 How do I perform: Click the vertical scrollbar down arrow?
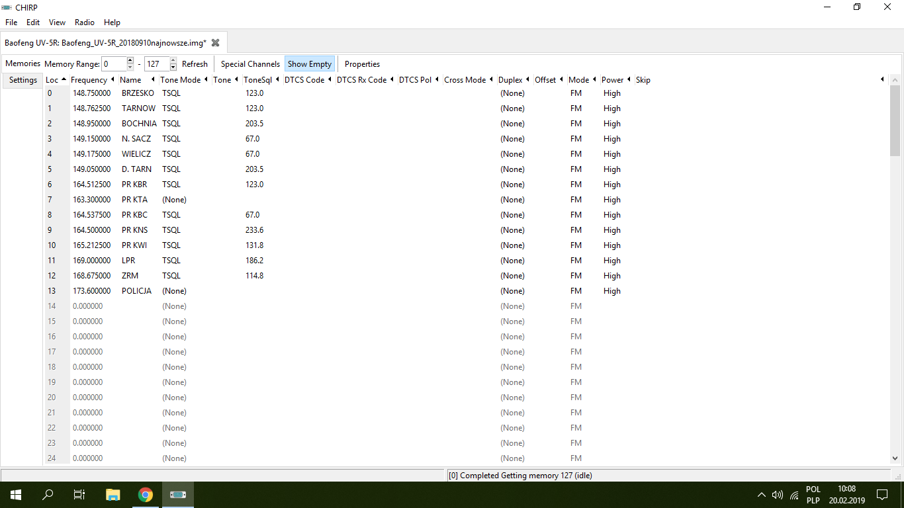point(895,458)
